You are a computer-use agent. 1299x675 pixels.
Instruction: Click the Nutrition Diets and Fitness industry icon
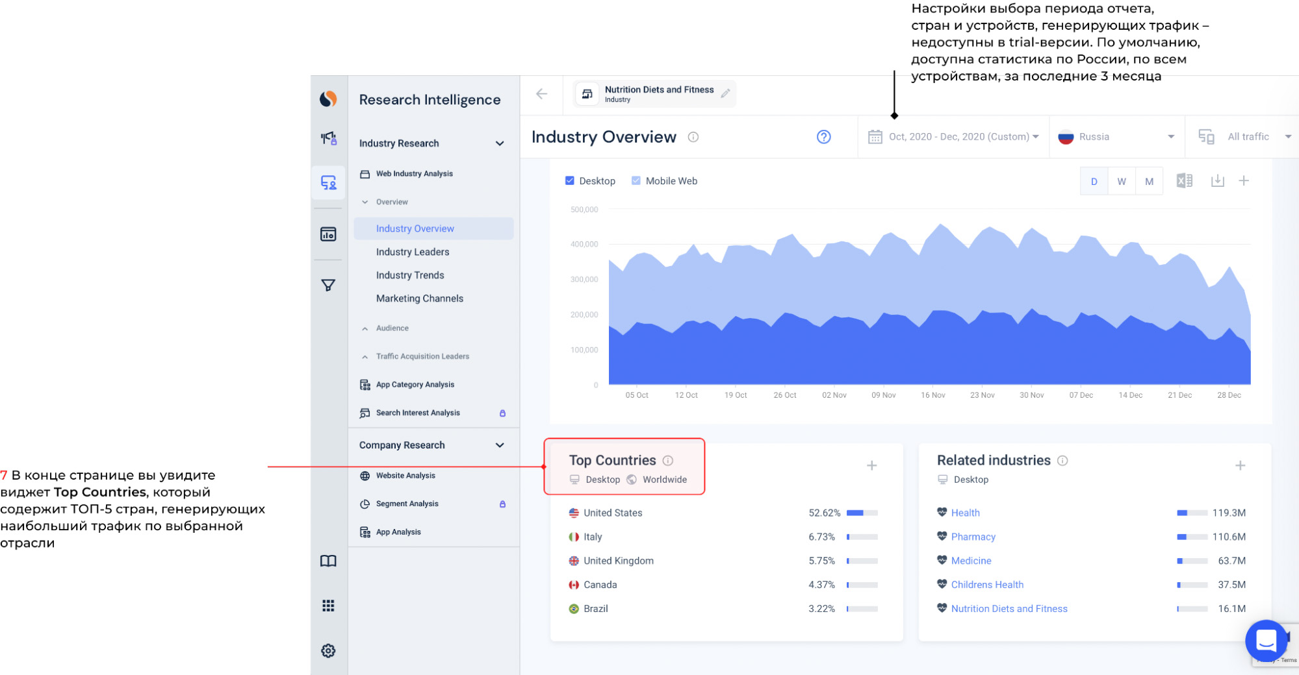click(x=587, y=93)
